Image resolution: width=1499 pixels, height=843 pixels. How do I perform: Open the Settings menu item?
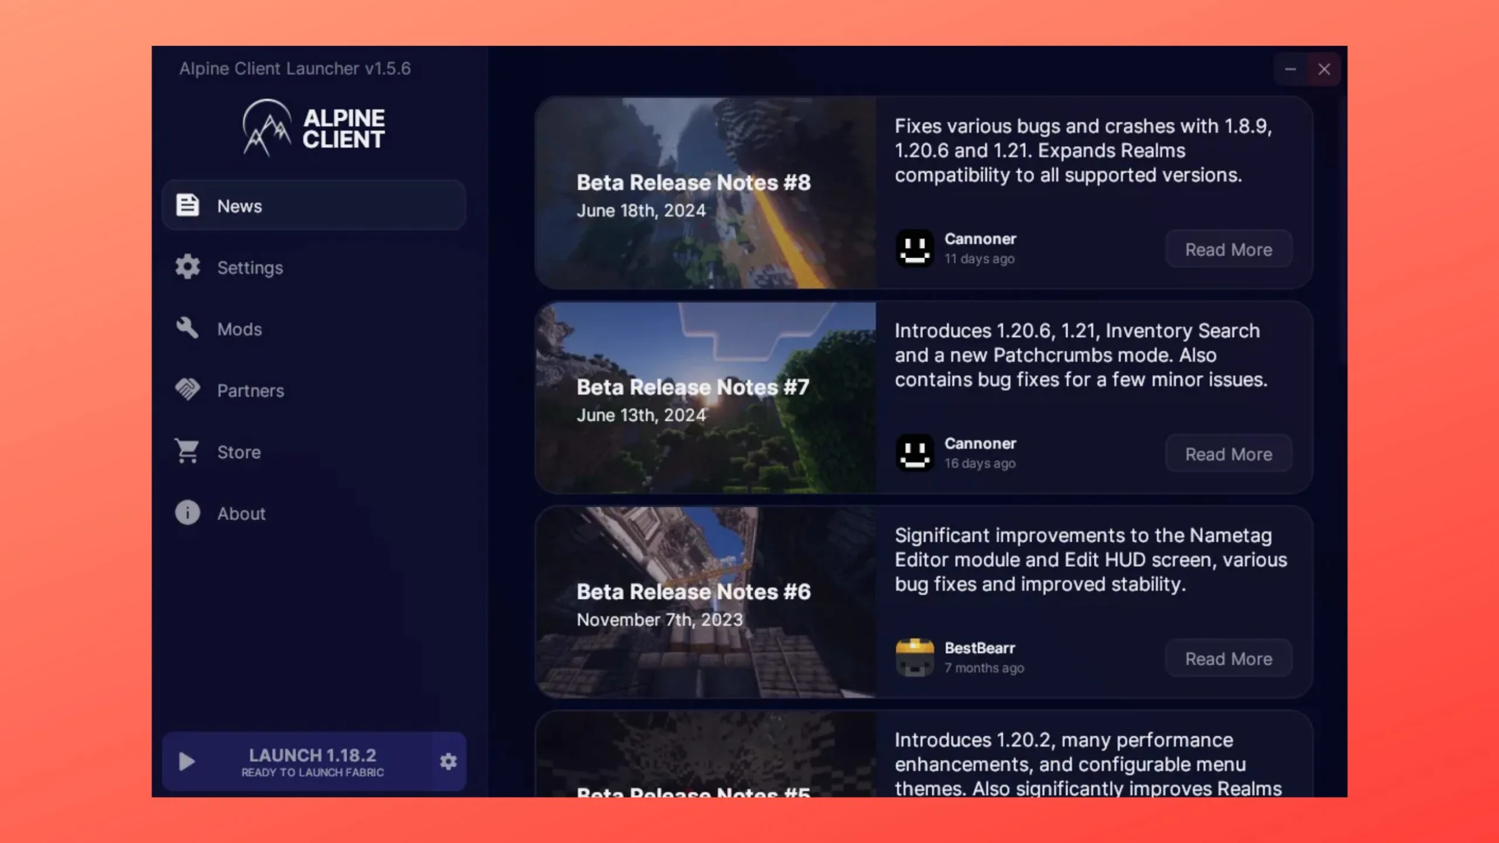click(x=314, y=267)
